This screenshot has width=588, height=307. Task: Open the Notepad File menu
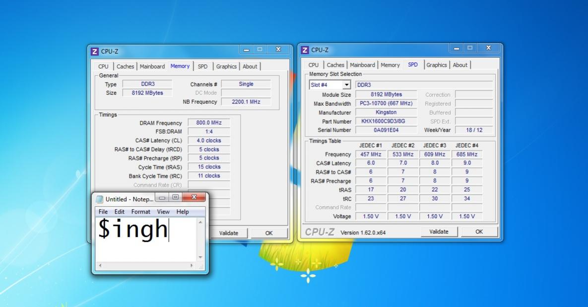click(103, 212)
